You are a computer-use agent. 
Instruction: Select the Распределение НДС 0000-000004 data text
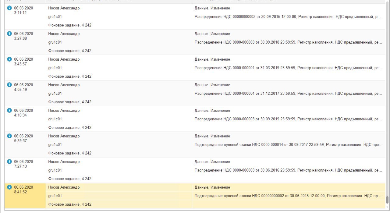[x=288, y=94]
